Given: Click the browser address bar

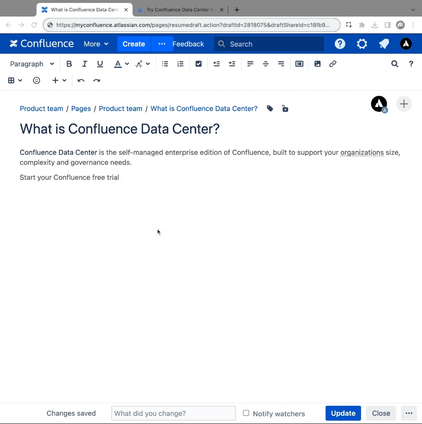Looking at the screenshot, I should (x=192, y=25).
